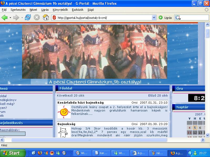The height and width of the screenshot is (157, 210).
Task: Open the Könyvjelzők menu
Action: [x=60, y=10]
